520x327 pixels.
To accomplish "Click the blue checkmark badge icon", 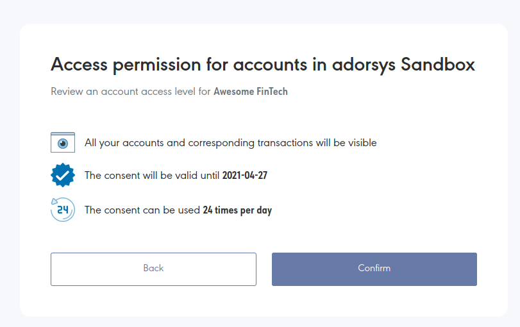I will 63,175.
